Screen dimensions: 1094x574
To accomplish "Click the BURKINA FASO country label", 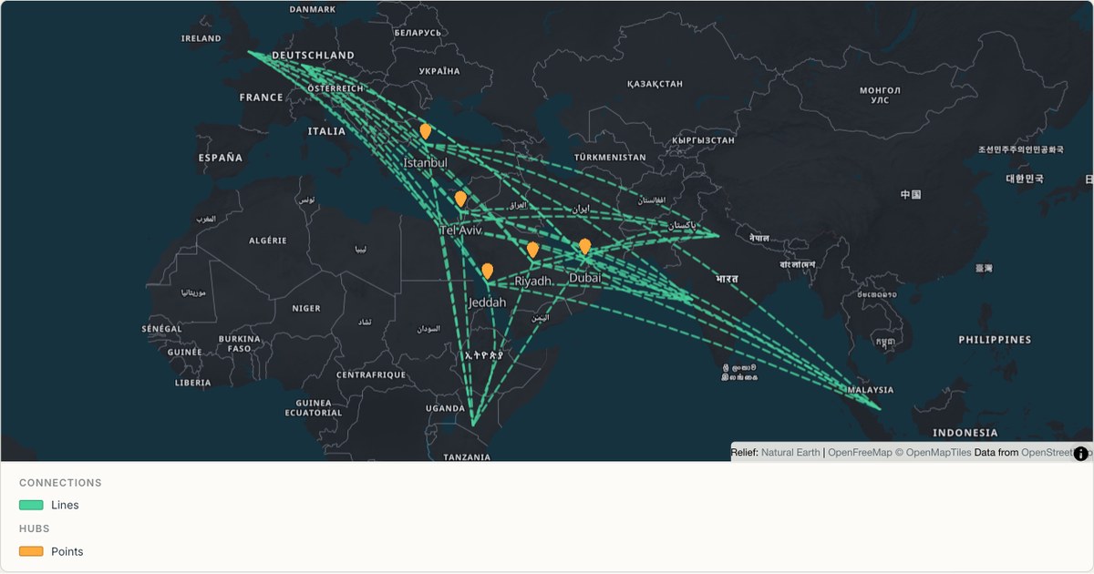I will tap(239, 343).
